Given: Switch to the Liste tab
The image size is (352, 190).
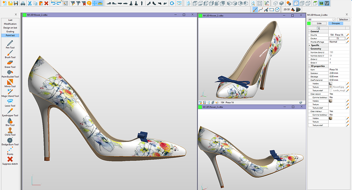Looking at the screenshot, I should coord(319,23).
